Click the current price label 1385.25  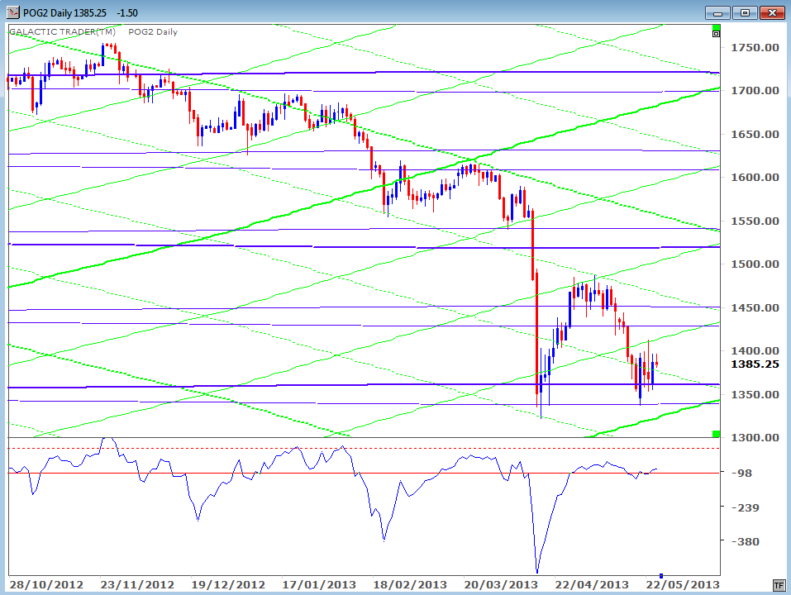tap(755, 364)
